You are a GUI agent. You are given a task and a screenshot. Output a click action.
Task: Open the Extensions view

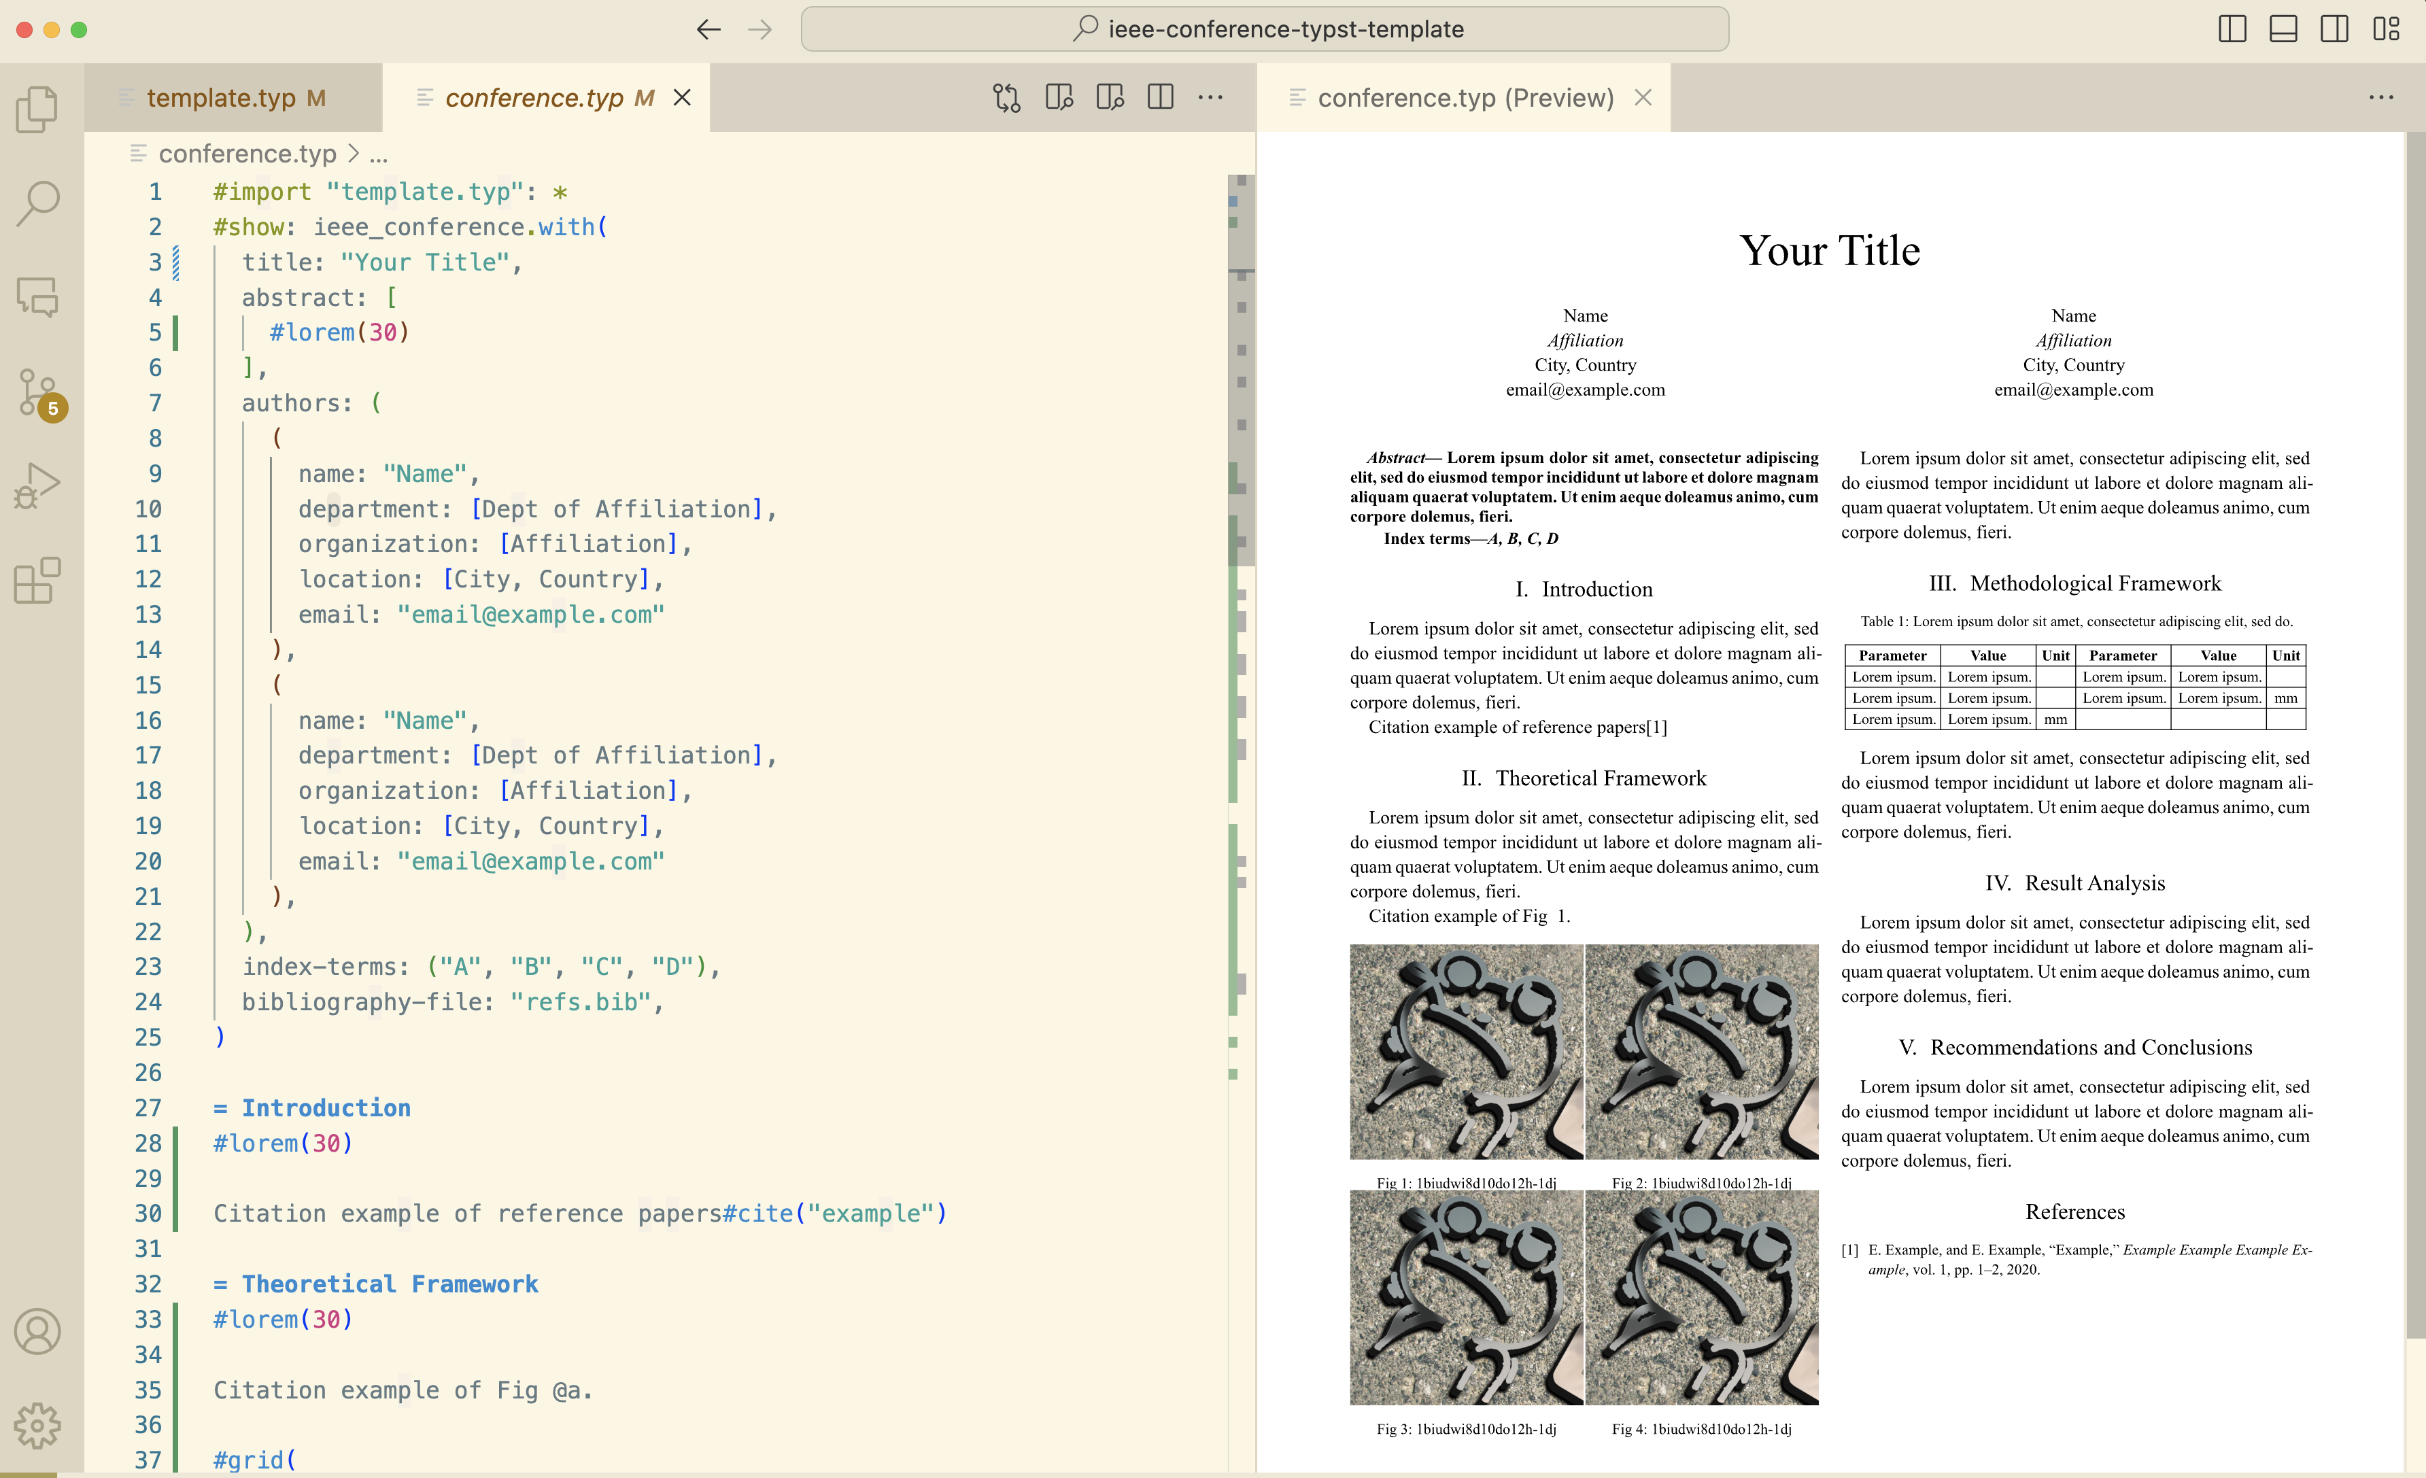tap(37, 580)
